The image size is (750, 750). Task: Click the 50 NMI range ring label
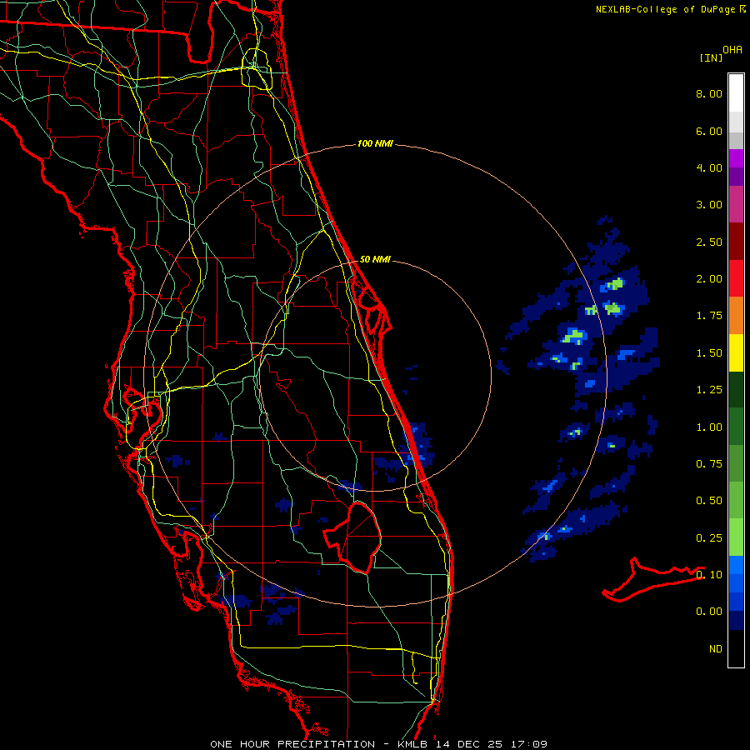pos(375,259)
